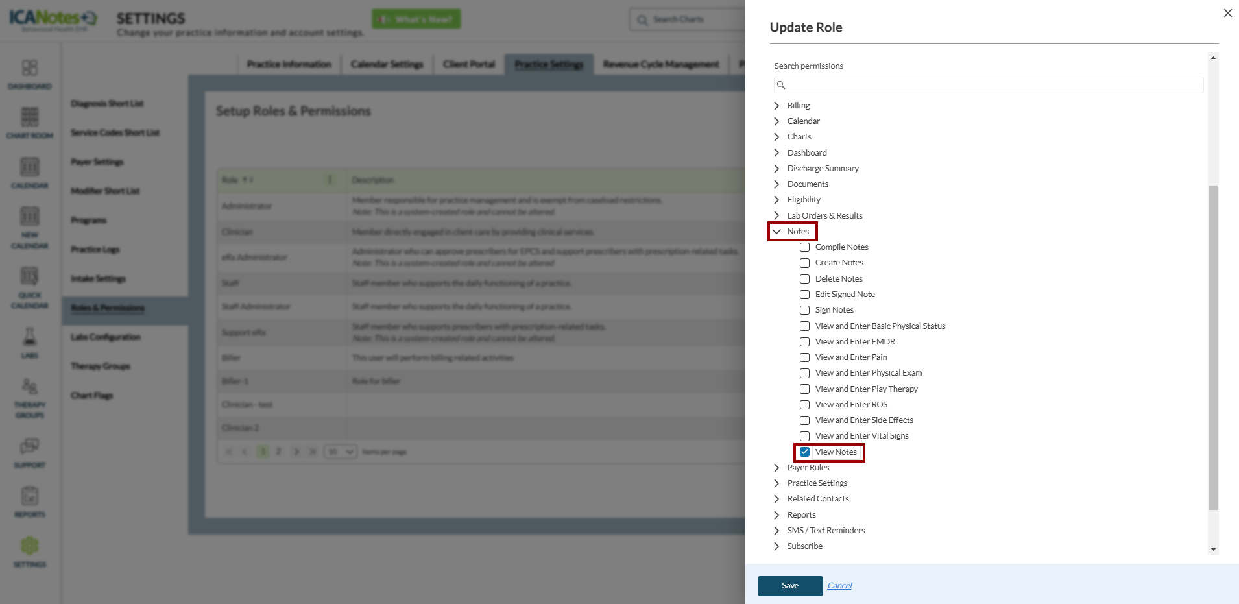The image size is (1239, 604).
Task: Switch to the Calendar Settings tab
Action: 387,64
